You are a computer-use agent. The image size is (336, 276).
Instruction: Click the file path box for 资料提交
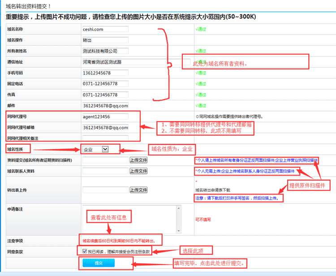click(105, 160)
